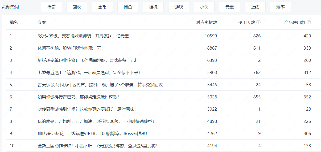Screen dimensions: 321x152
Task: Select the 传奇 hot keyword tag
Action: (51, 7)
